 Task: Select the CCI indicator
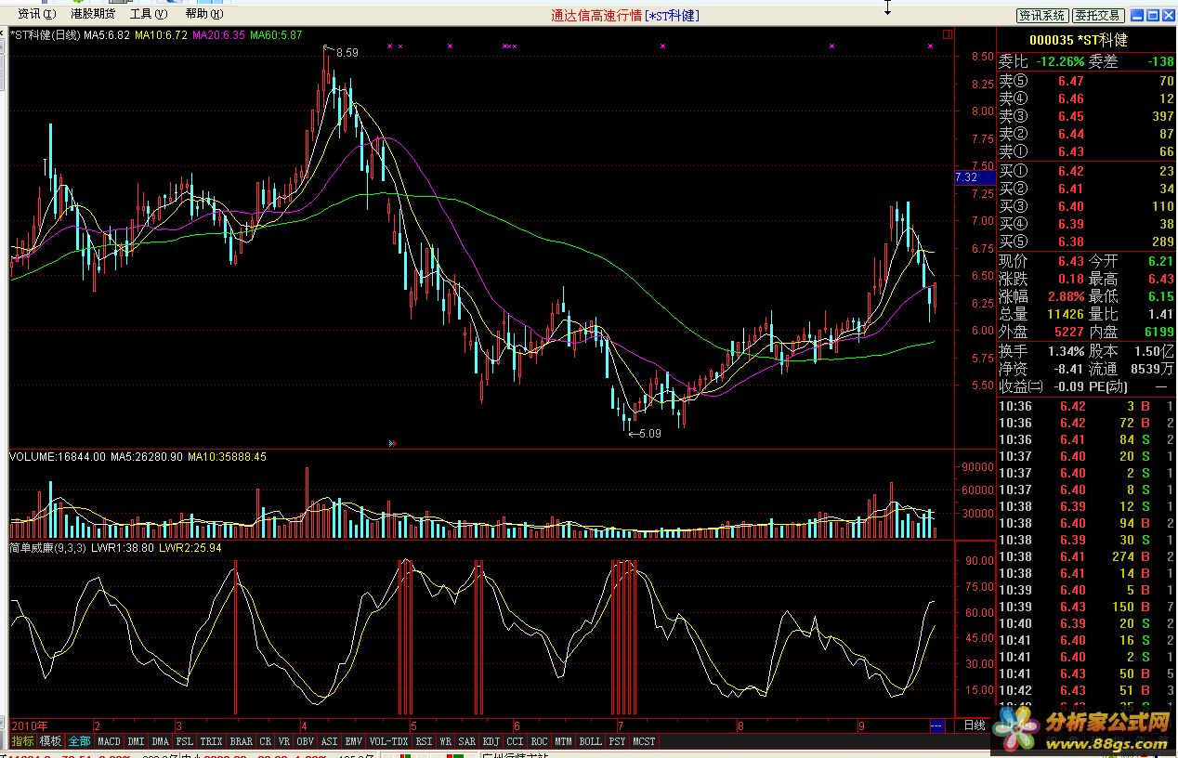pyautogui.click(x=516, y=741)
